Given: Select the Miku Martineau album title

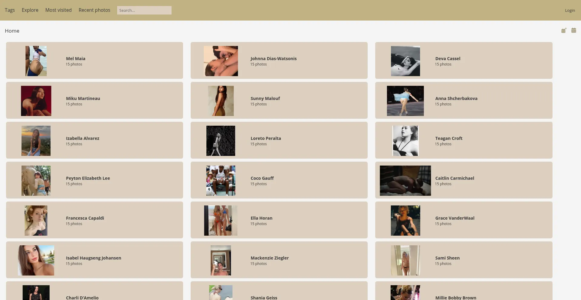Looking at the screenshot, I should tap(83, 98).
